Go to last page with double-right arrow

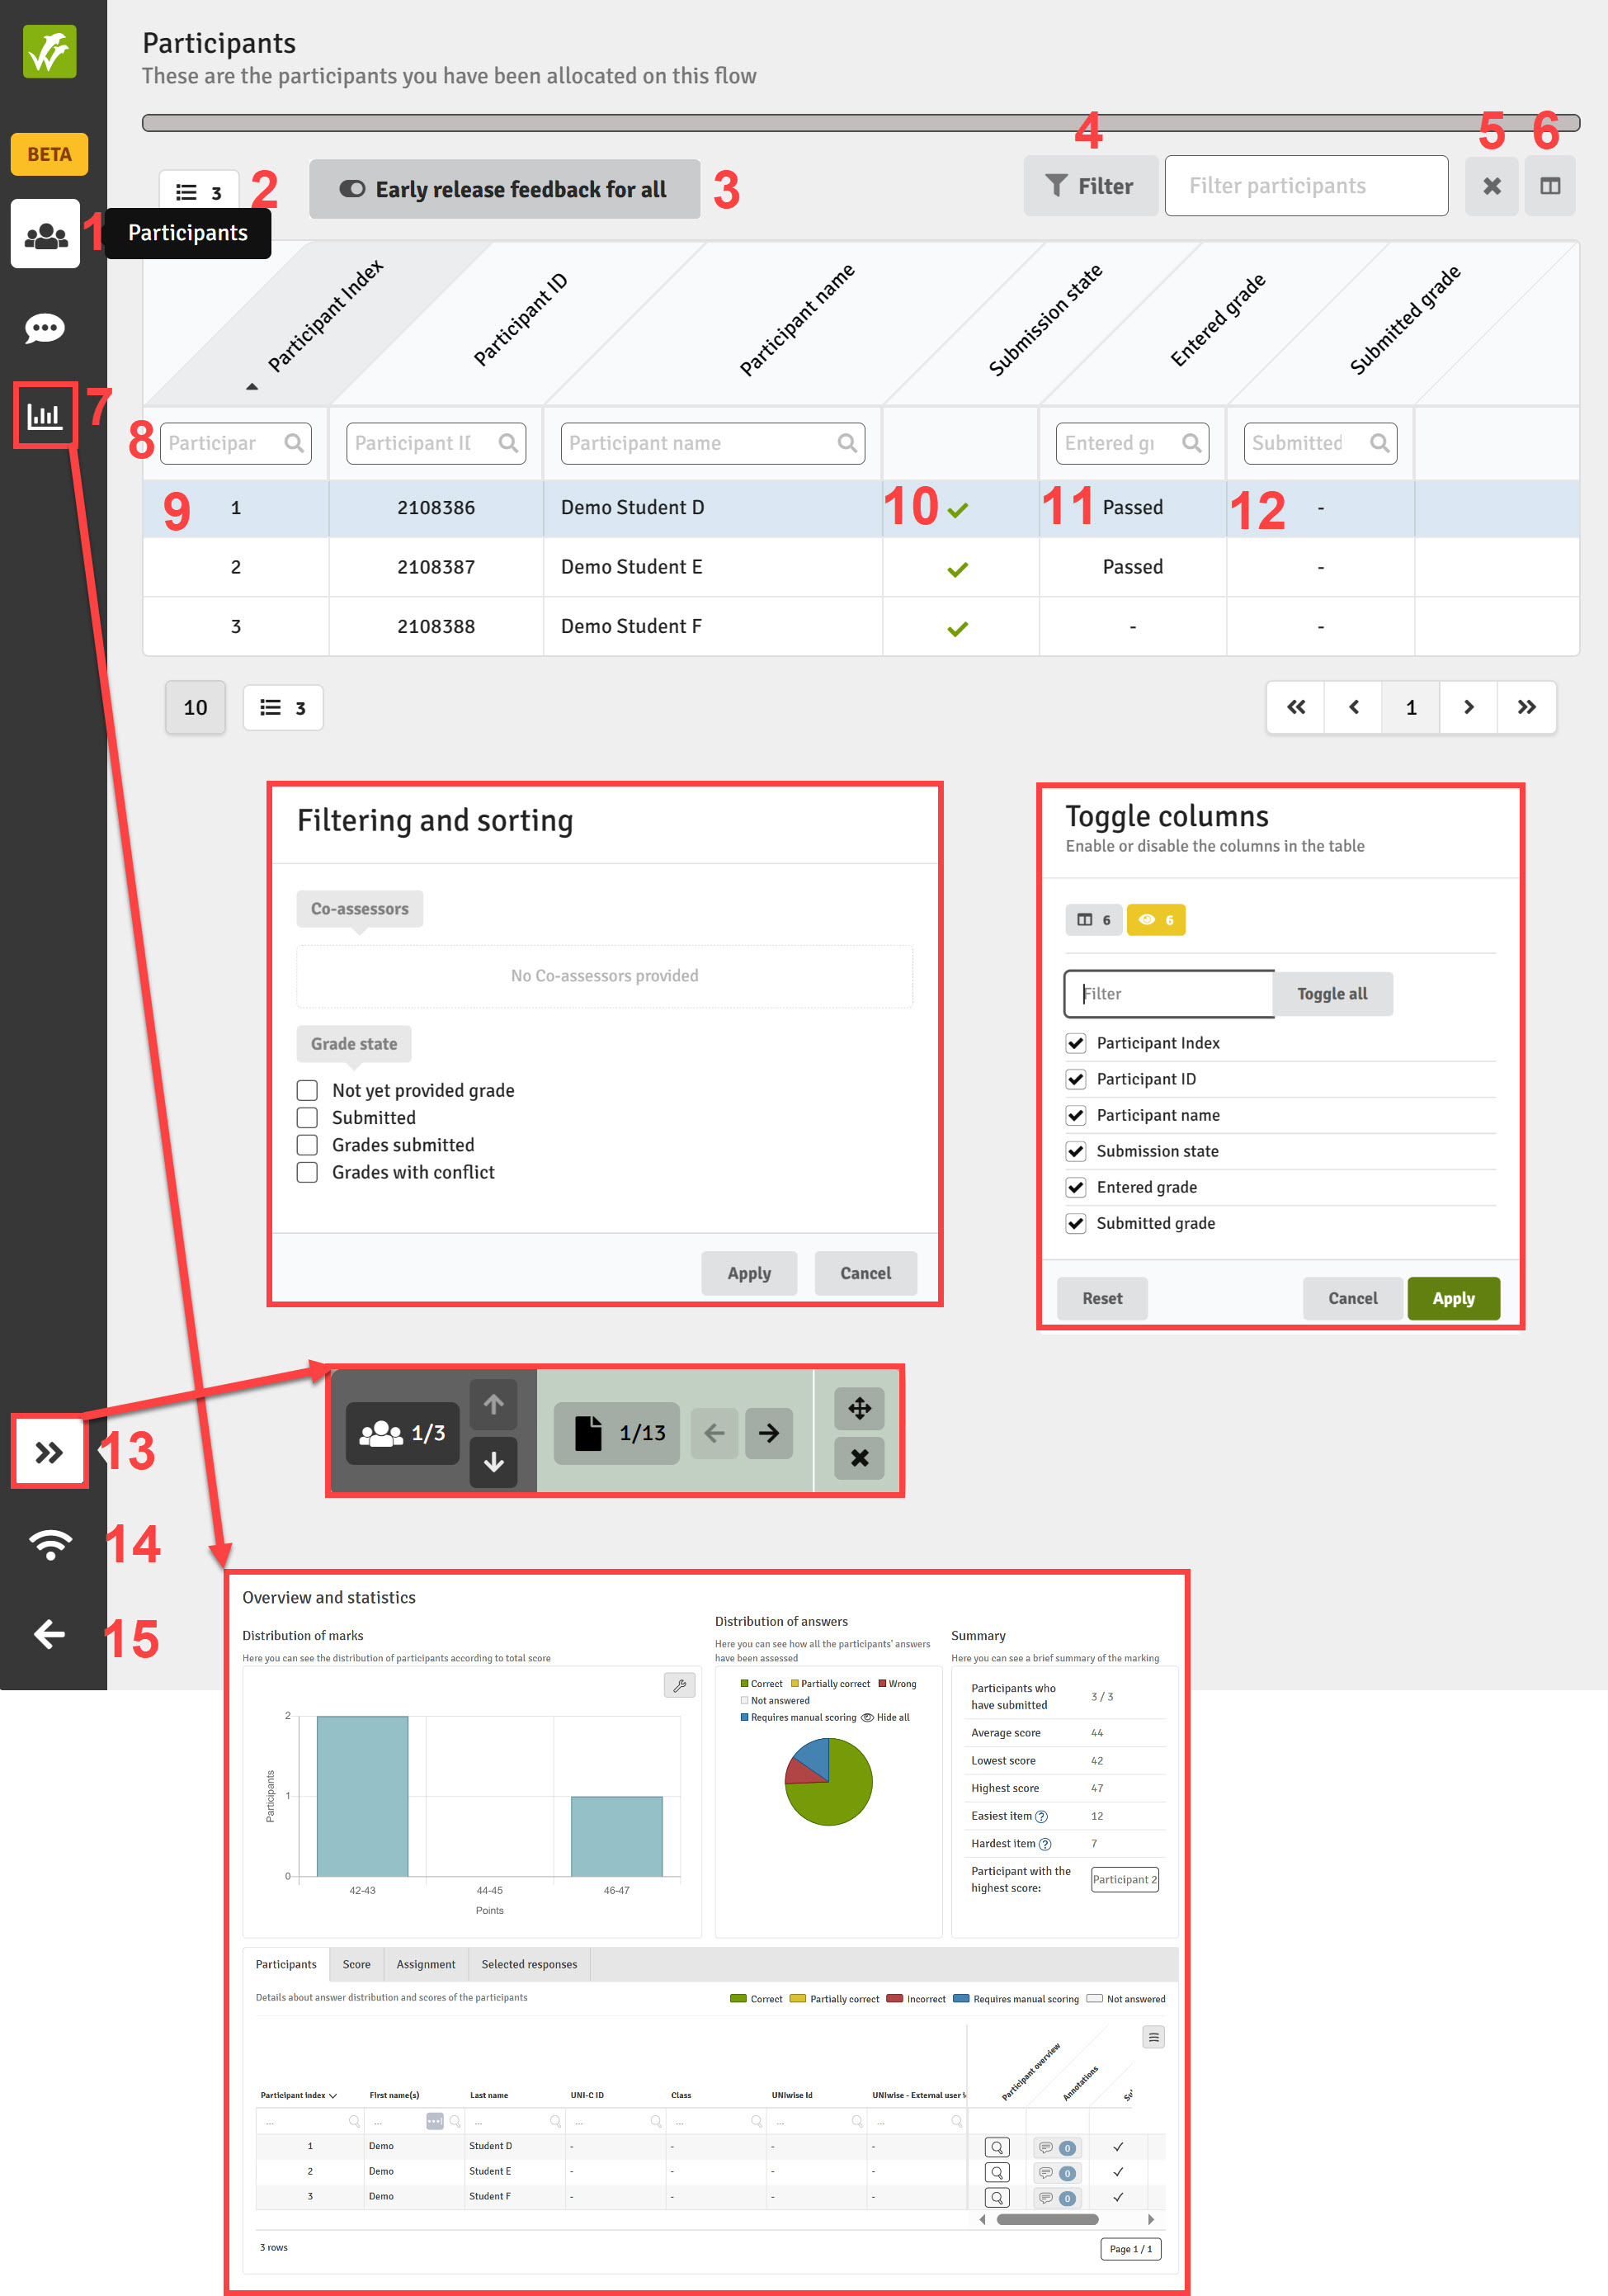tap(1526, 707)
